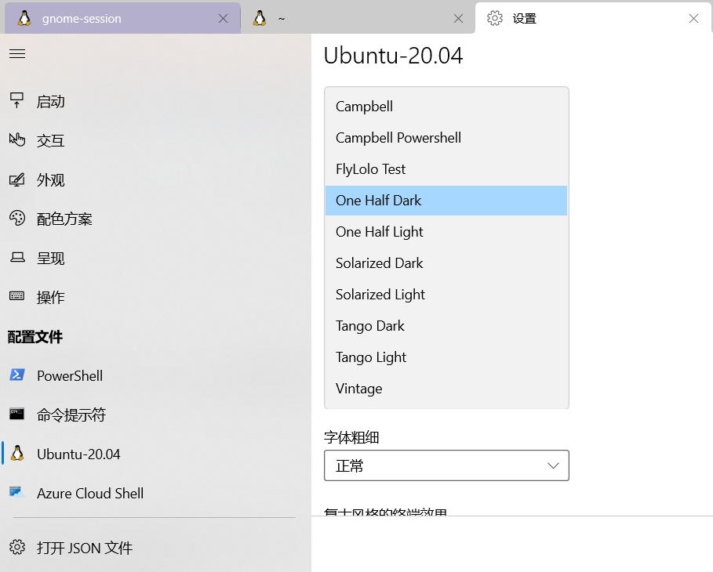Open the 字体粗细 dropdown
Screen dimensions: 713x572
[446, 465]
